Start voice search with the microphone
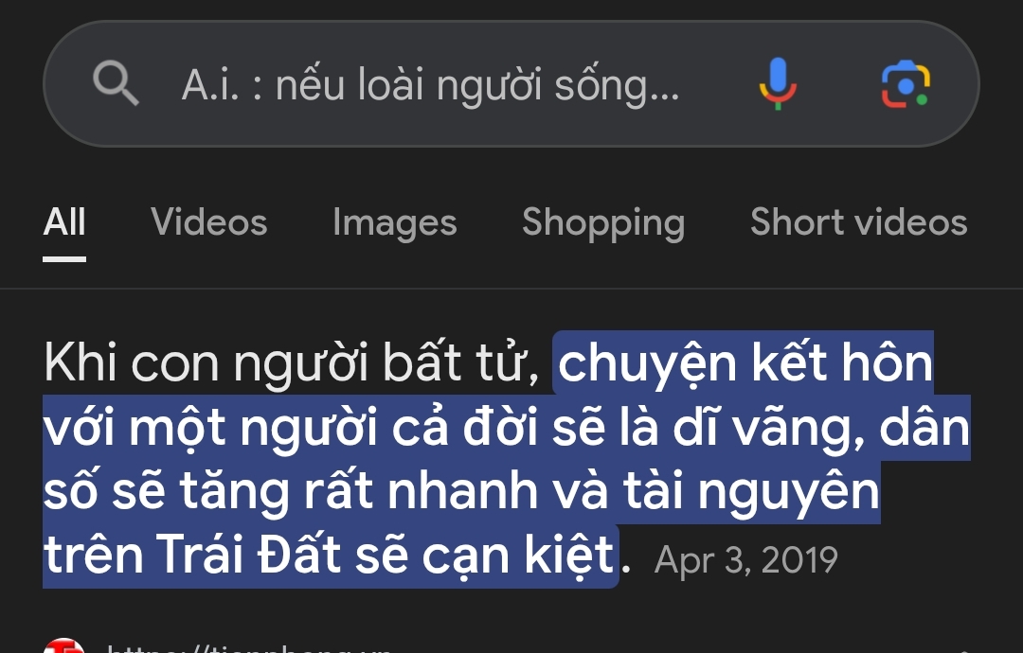Screen dimensions: 1023x653 click(777, 84)
